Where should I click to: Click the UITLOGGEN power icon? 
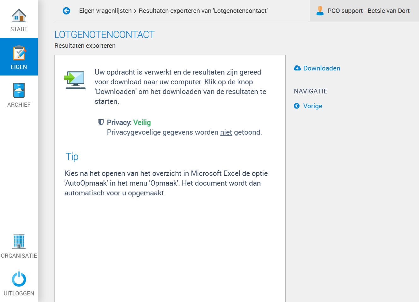tap(19, 279)
